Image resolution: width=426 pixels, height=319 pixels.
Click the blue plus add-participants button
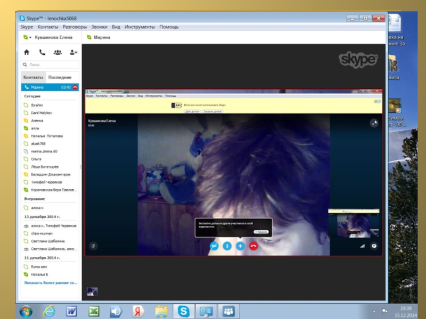coord(240,246)
